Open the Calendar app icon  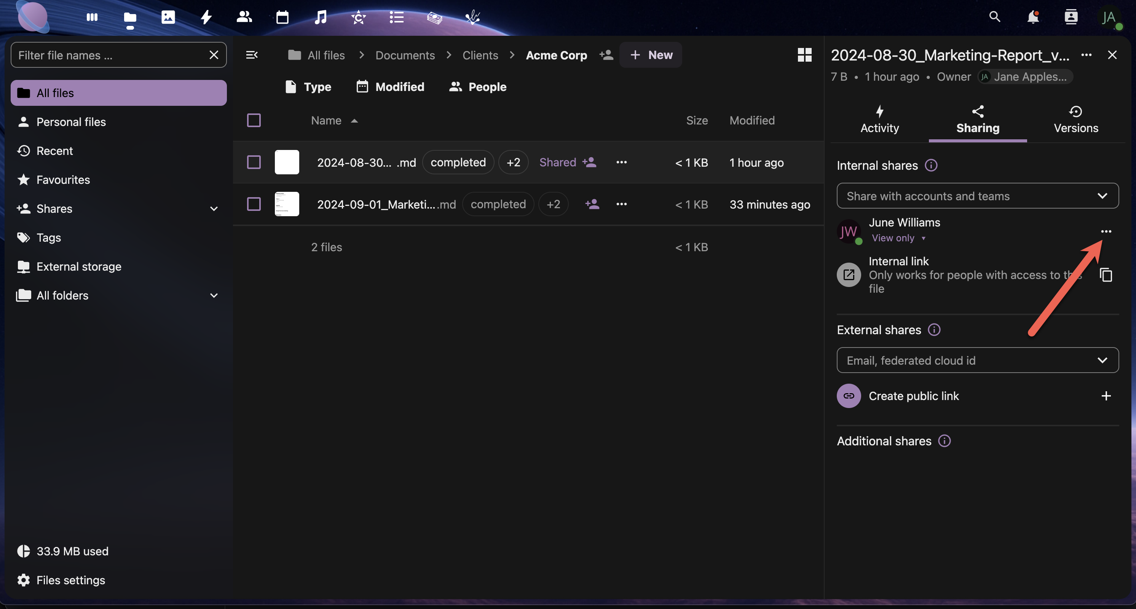click(x=282, y=17)
